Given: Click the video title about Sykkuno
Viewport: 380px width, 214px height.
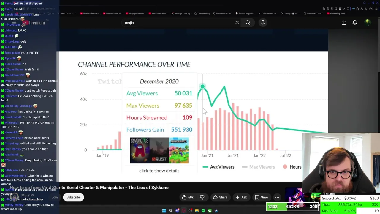Looking at the screenshot, I should coord(89,188).
